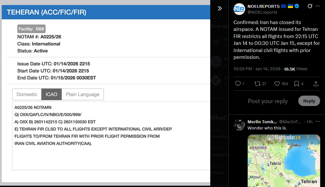Open the more options menu on the NOELREPORTS post

(318, 6)
